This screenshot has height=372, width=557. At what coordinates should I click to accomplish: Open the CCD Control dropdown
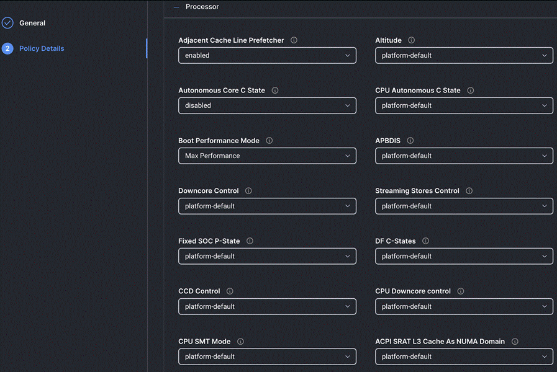coord(267,306)
